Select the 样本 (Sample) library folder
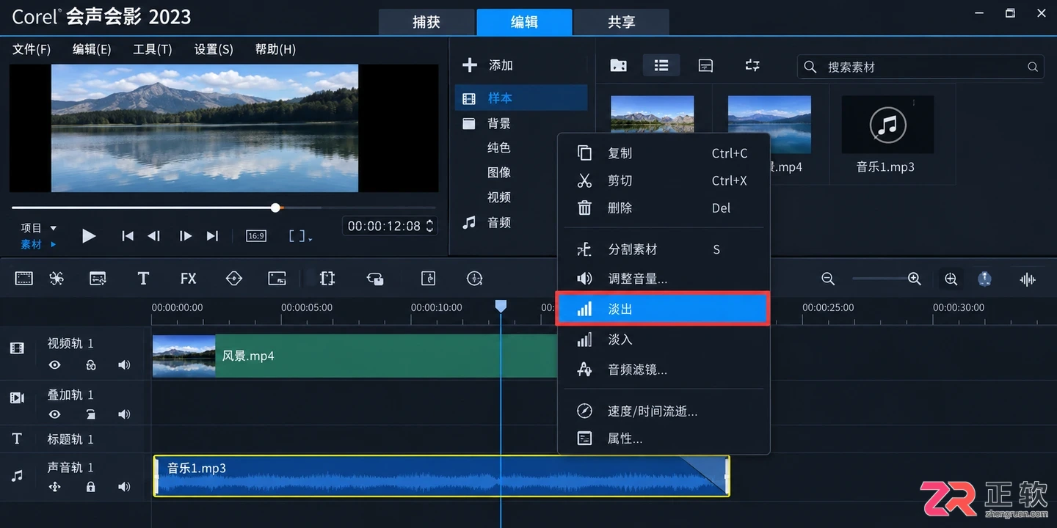Screen dimensions: 1057x528 [521, 98]
